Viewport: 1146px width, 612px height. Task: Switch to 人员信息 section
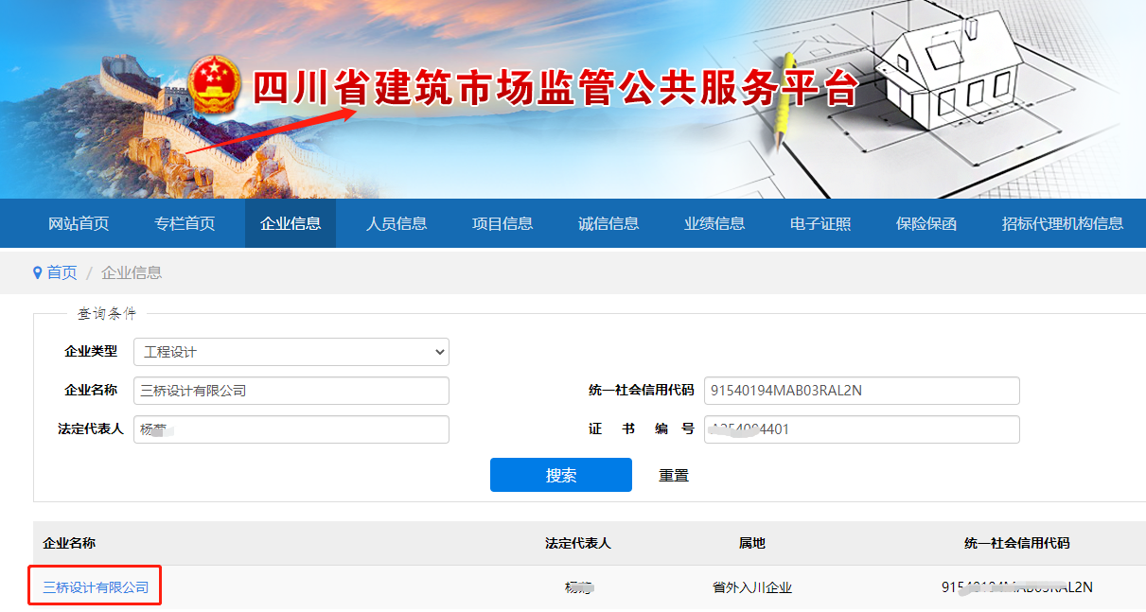pos(397,224)
